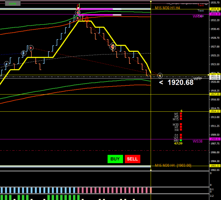The width and height of the screenshot is (221, 200).
Task: Select the yellow 1934.40 price label
Action: [x=215, y=9]
